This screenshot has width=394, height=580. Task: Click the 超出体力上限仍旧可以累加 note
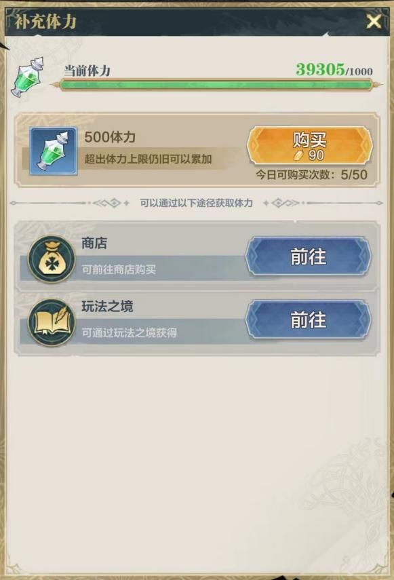tap(148, 159)
